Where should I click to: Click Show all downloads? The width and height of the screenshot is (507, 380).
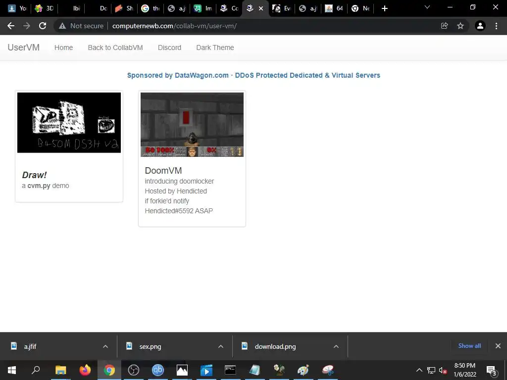pyautogui.click(x=469, y=346)
